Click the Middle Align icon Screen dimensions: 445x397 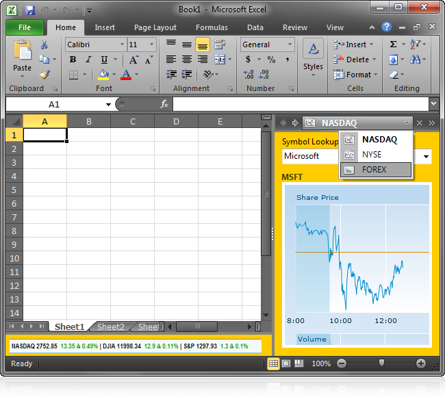(x=187, y=44)
